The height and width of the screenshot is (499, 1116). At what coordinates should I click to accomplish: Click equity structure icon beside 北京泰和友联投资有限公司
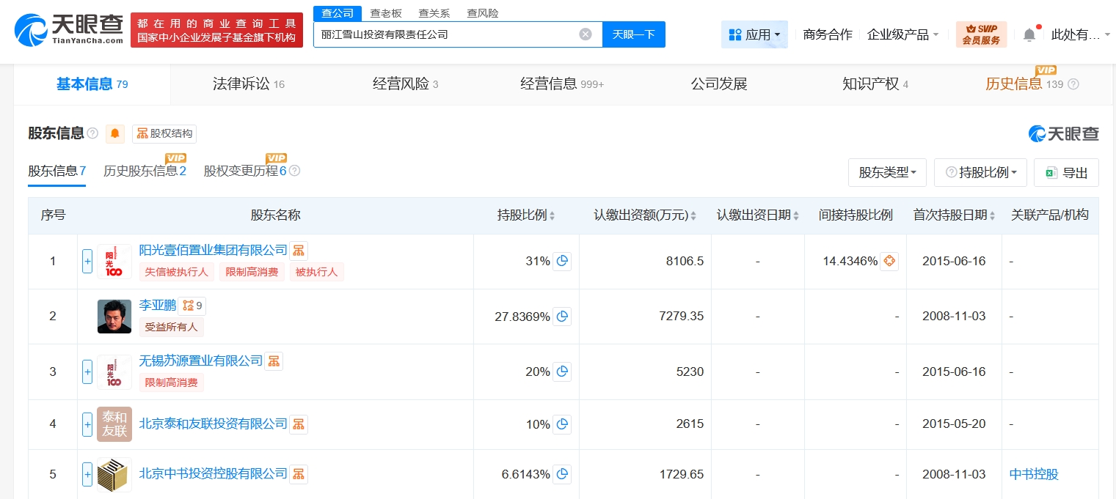point(298,424)
